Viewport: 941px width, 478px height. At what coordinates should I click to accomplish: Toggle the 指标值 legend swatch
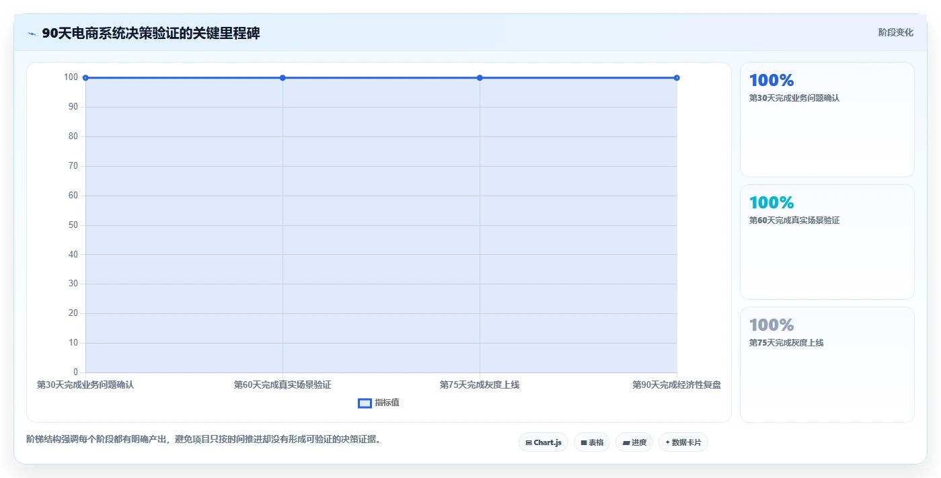[x=365, y=403]
